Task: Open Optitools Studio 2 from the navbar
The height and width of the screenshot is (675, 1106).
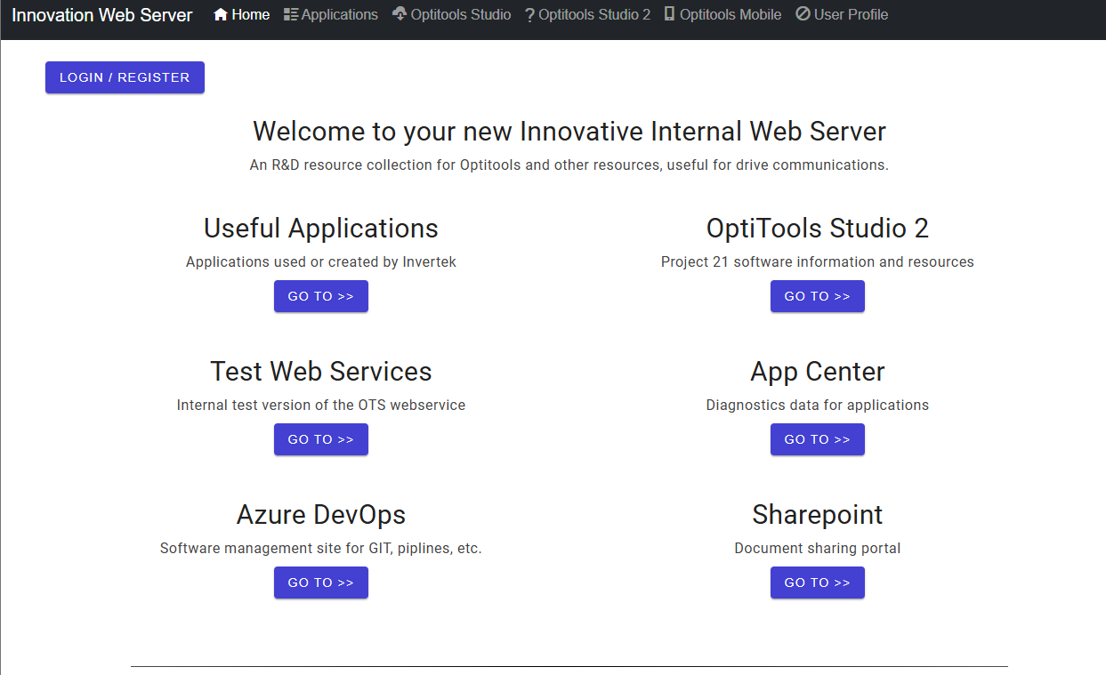Action: [594, 14]
